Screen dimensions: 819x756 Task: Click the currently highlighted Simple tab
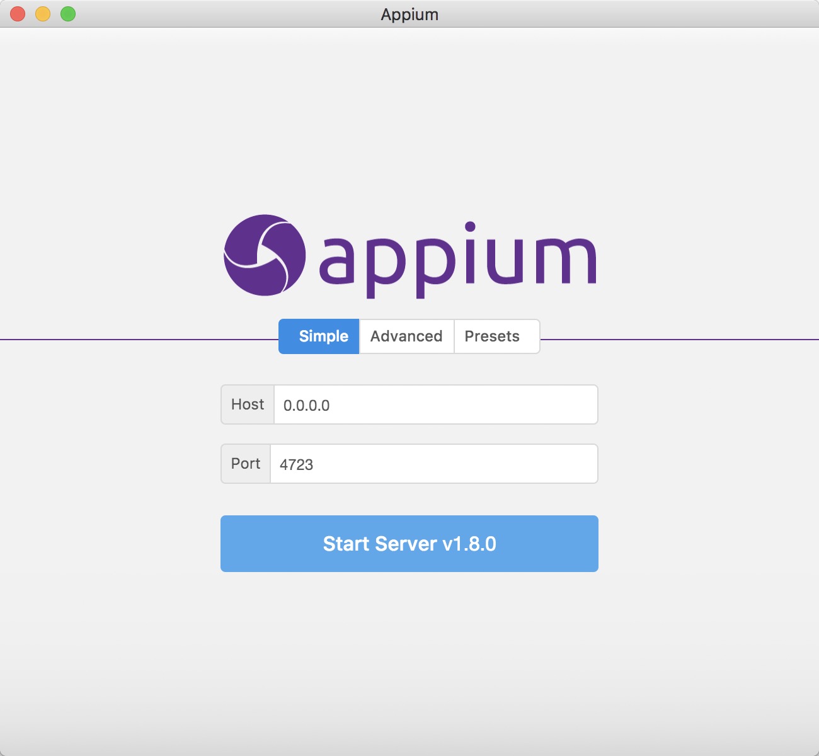(319, 336)
